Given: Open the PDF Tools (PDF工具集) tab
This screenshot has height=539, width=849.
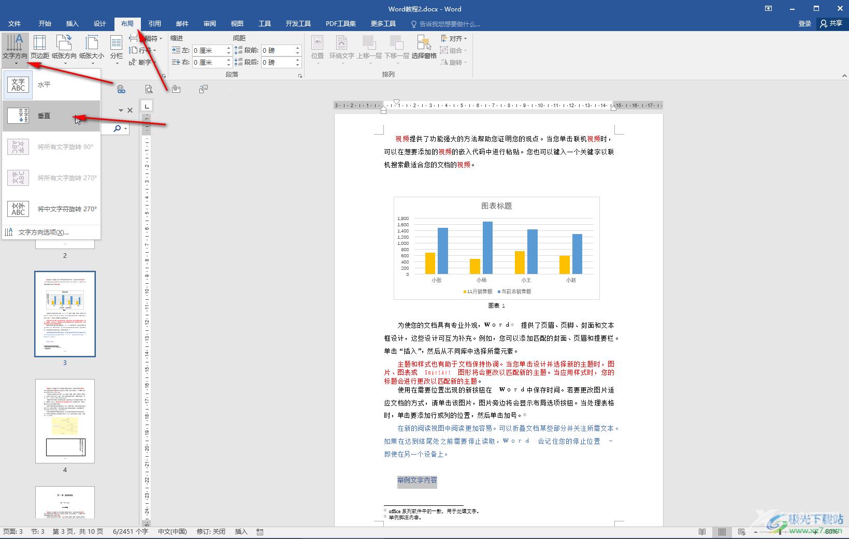Looking at the screenshot, I should coord(341,24).
